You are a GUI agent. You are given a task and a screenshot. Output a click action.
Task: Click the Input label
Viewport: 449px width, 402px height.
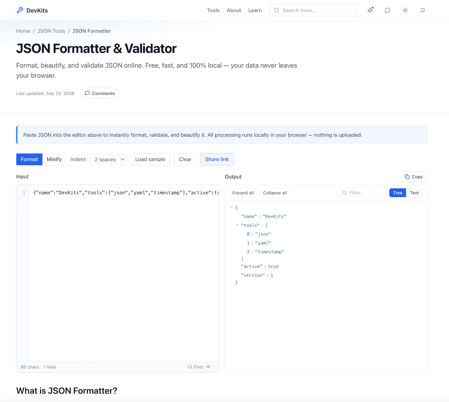click(x=22, y=176)
